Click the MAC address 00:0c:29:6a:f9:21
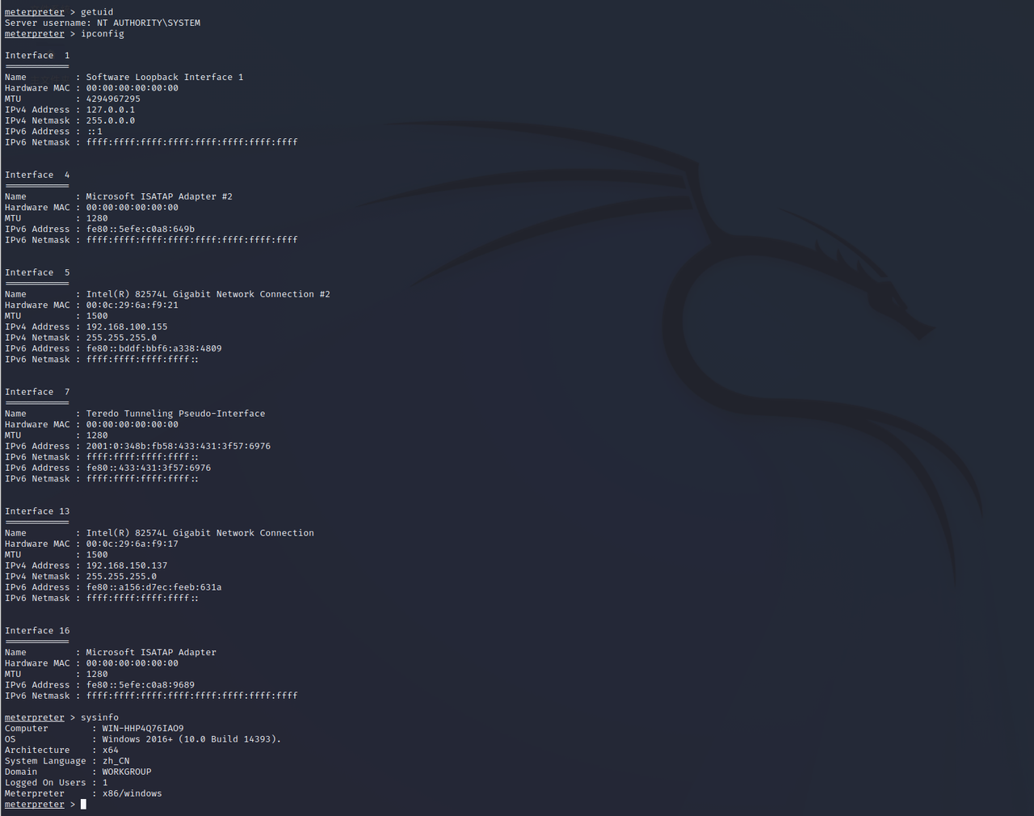Image resolution: width=1034 pixels, height=816 pixels. point(132,305)
